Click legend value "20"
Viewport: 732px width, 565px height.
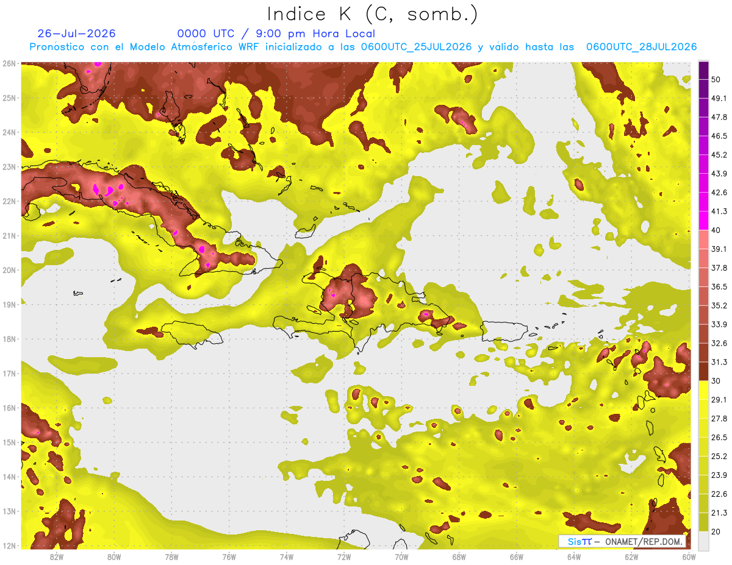[x=716, y=531]
